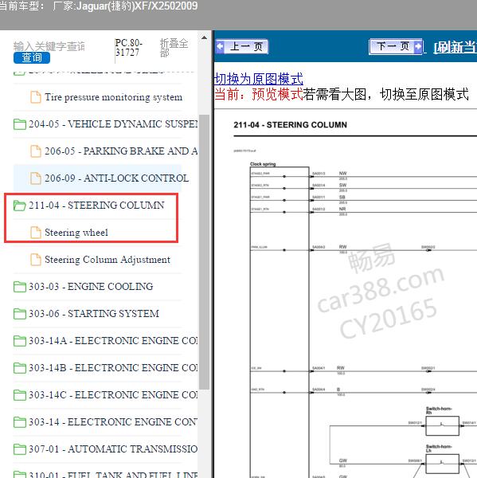Select 303-06 - STARTING SYSTEM label
The width and height of the screenshot is (477, 478).
click(x=94, y=313)
